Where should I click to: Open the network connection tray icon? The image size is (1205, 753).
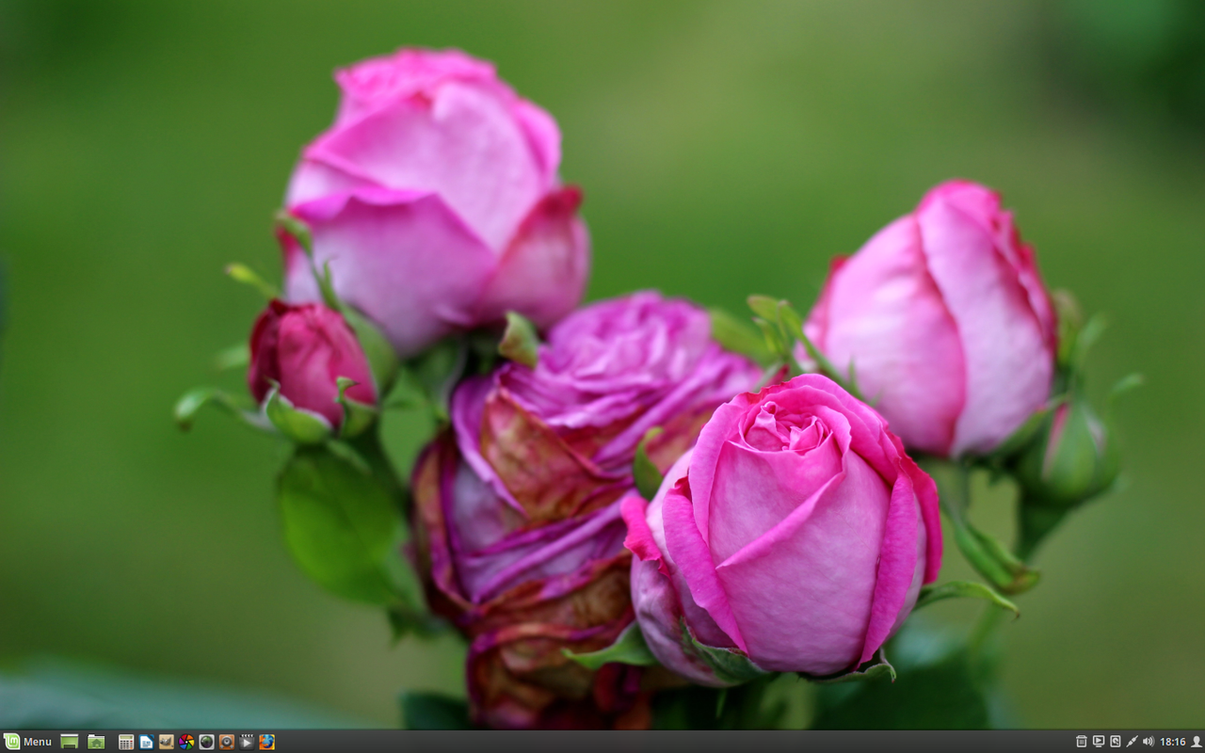tap(1132, 742)
